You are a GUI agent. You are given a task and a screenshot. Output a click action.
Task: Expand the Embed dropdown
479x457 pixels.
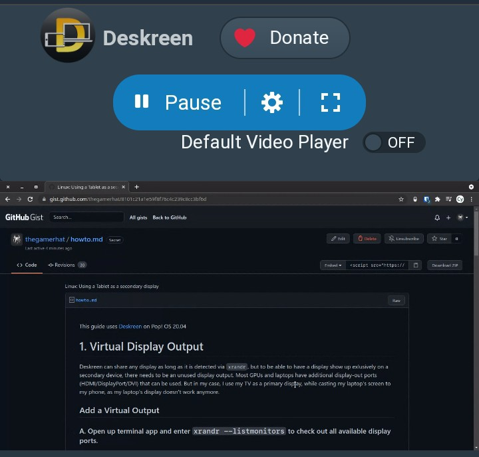pyautogui.click(x=333, y=265)
